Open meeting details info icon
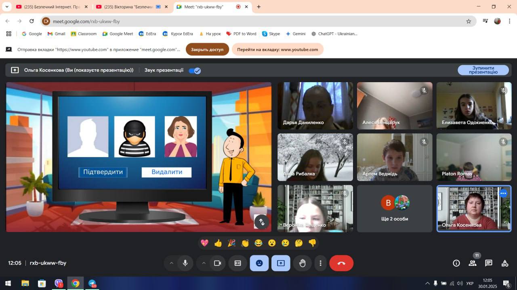Image resolution: width=517 pixels, height=290 pixels. tap(456, 263)
